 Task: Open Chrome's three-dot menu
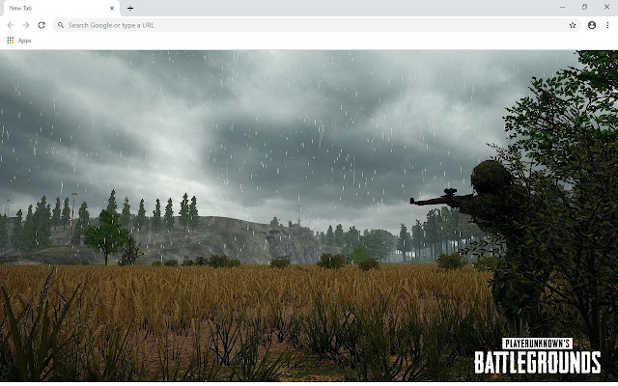(607, 25)
